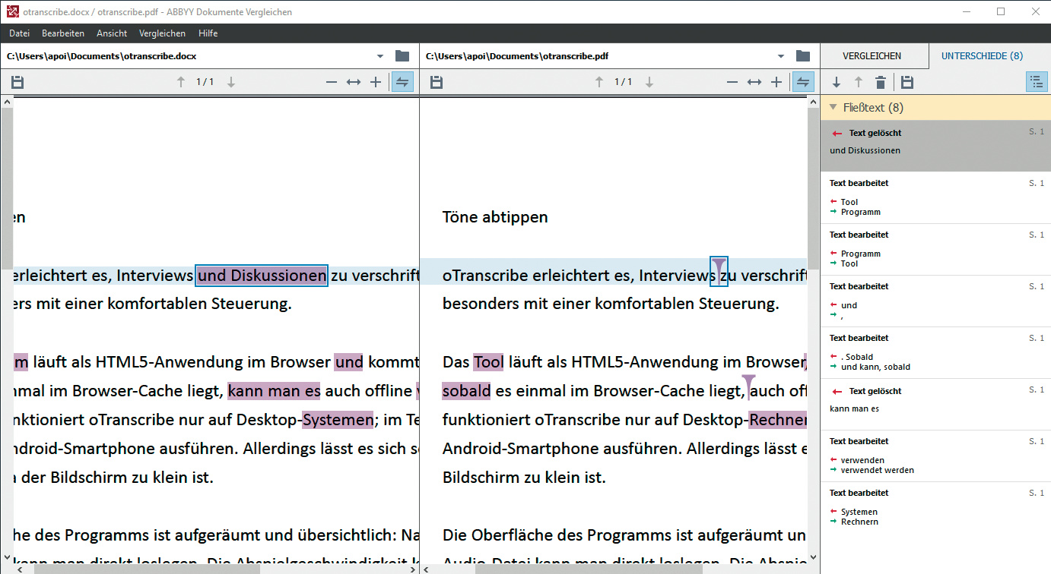
Task: Open the Vergleichen menu
Action: tap(163, 33)
